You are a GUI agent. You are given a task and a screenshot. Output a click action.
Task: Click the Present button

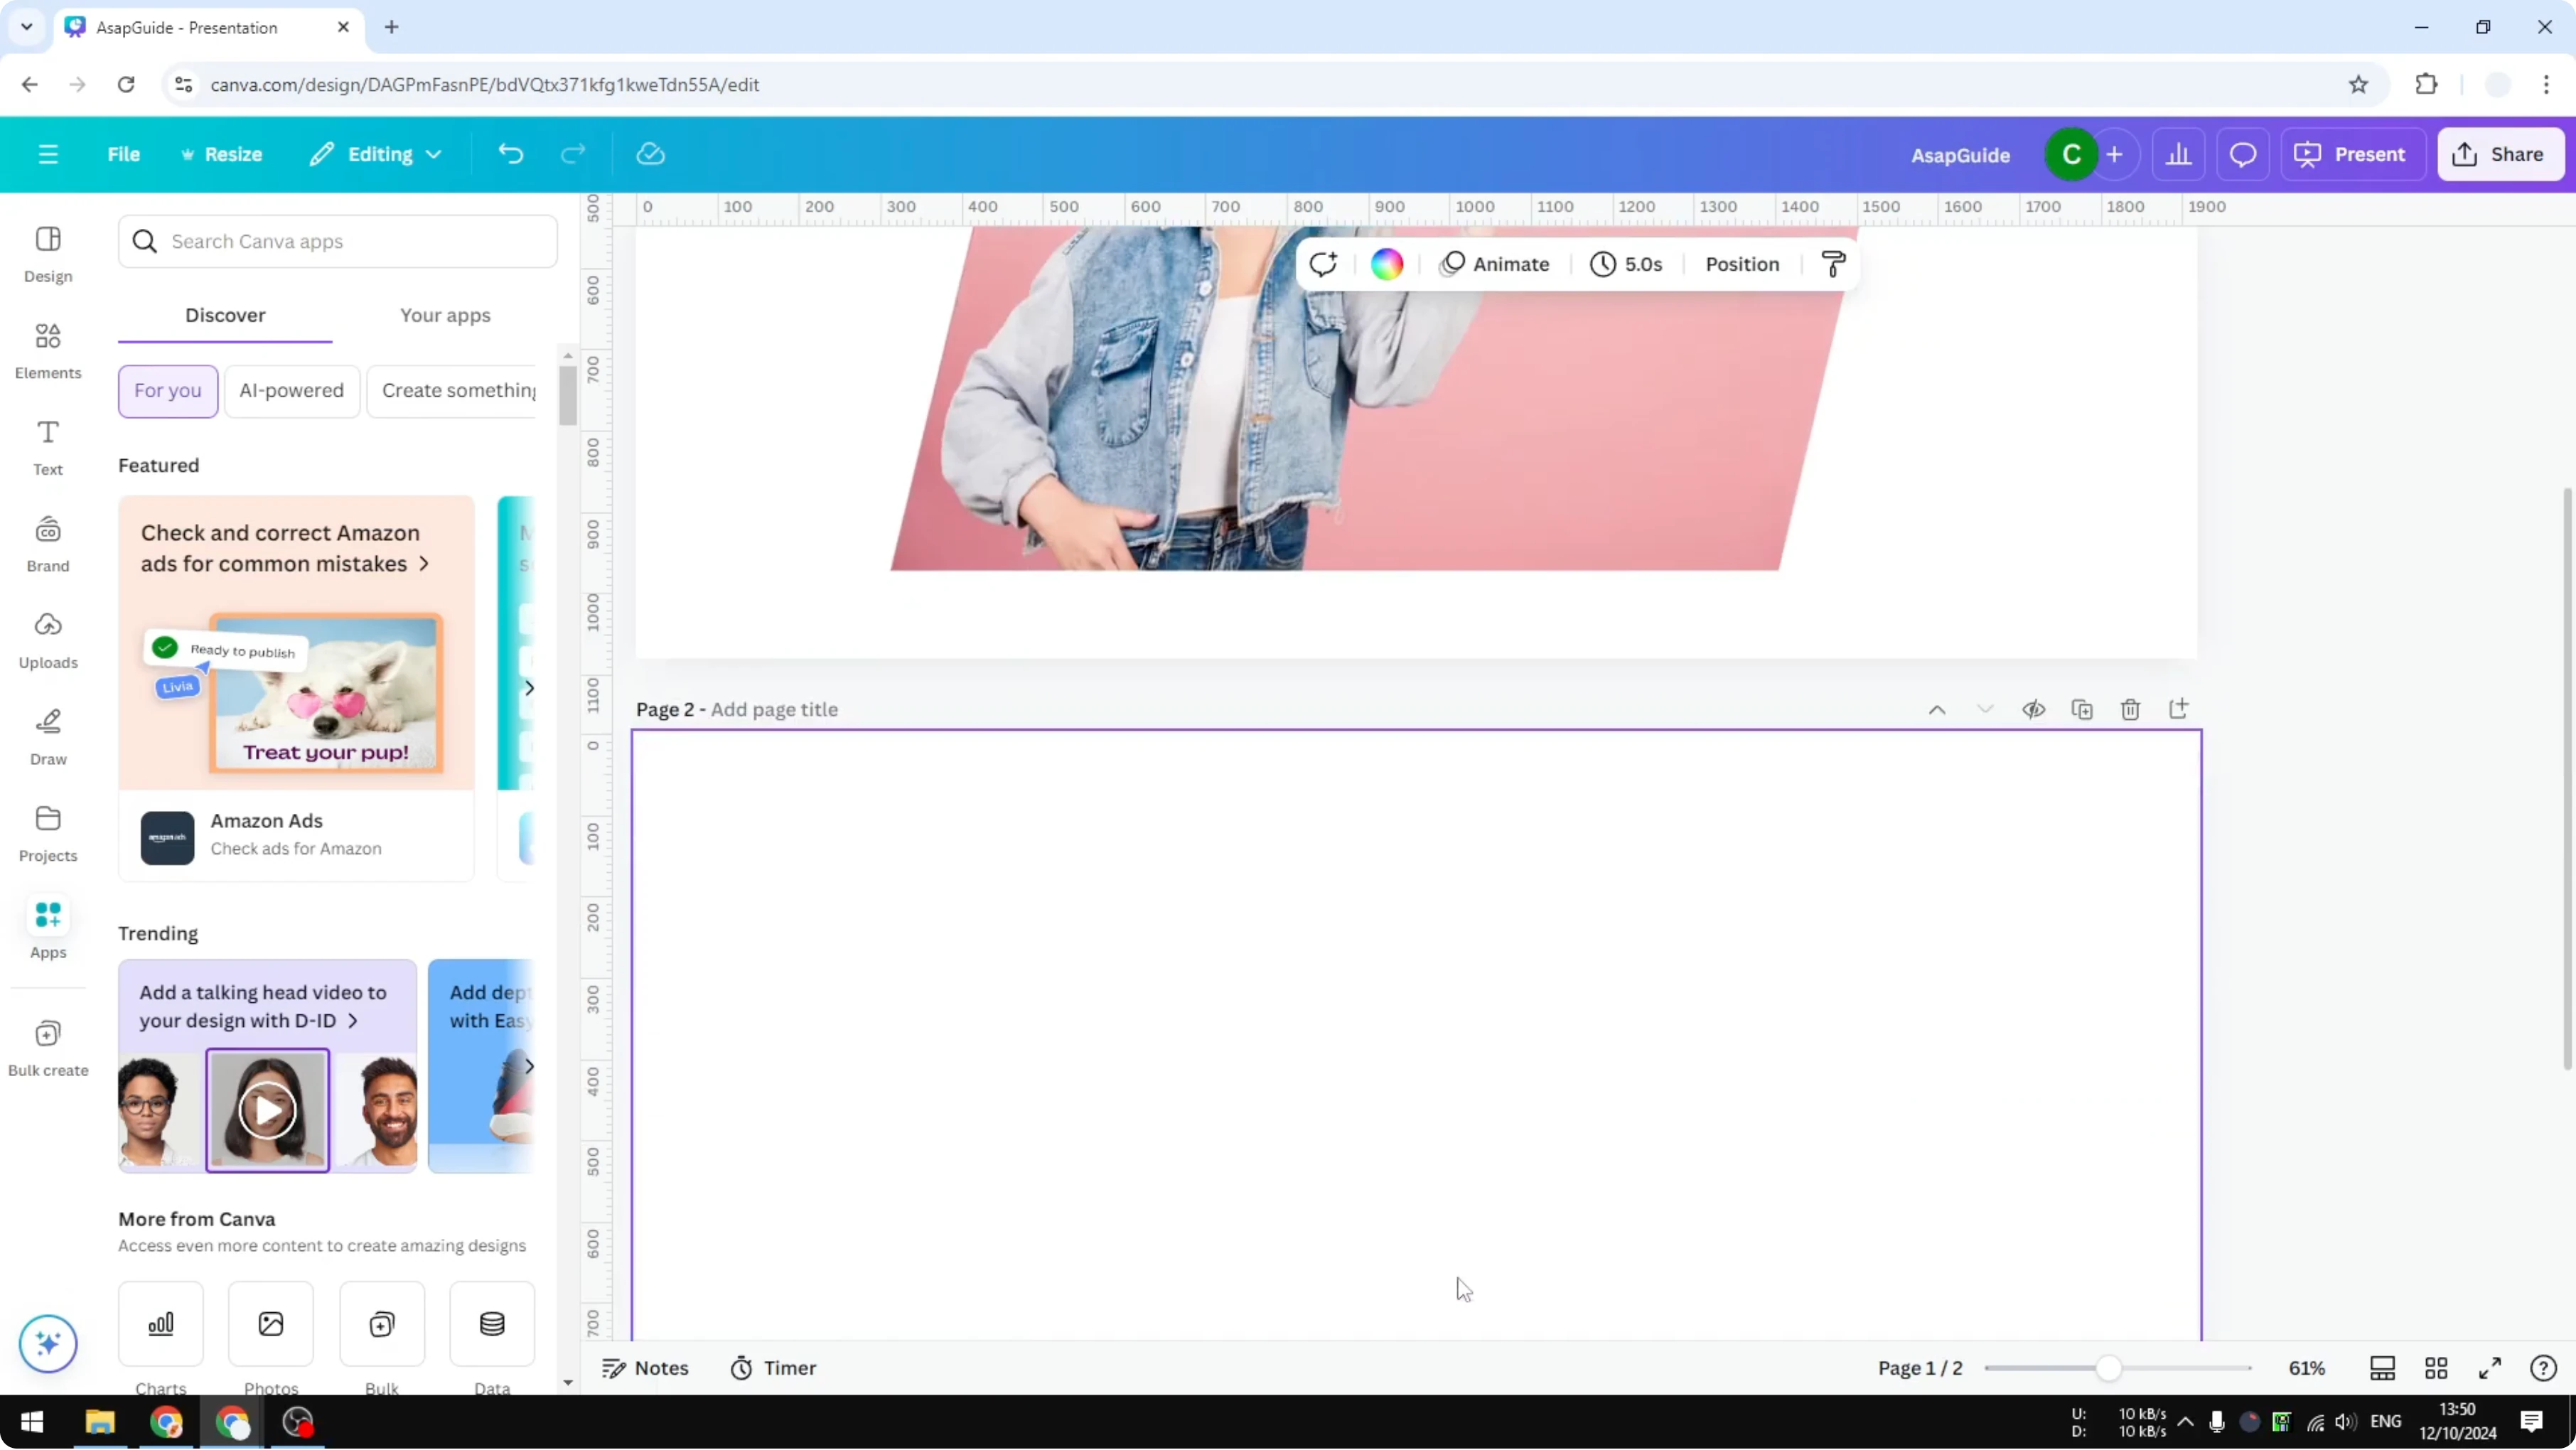[2353, 154]
